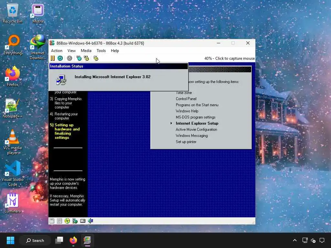Click the ACPI shutdown power icon
Viewport: 331px width, 248px height.
click(69, 58)
